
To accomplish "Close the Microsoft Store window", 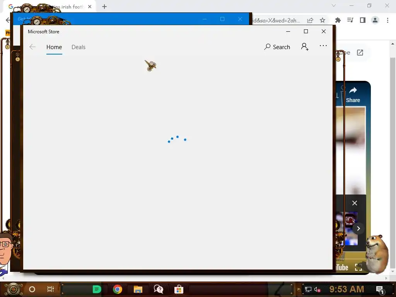I will pos(324,31).
